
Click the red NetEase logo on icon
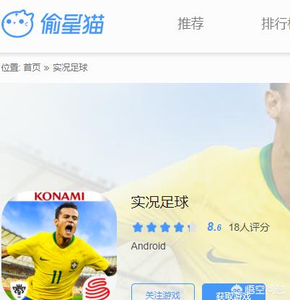[x=97, y=289]
